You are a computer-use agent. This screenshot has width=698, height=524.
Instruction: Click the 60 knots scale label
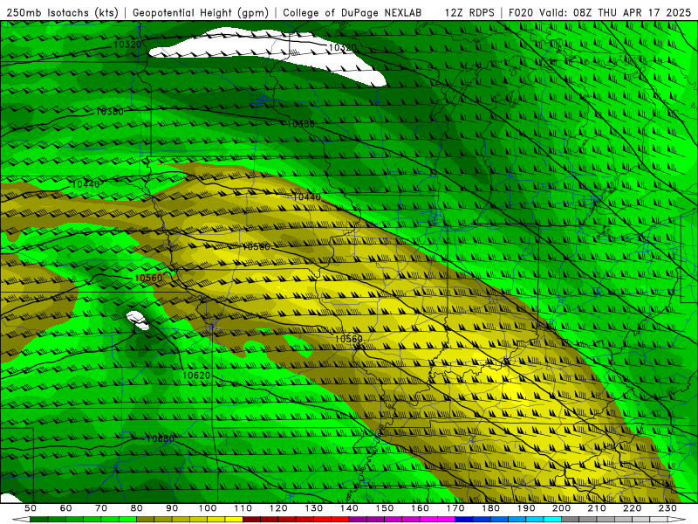pos(65,508)
